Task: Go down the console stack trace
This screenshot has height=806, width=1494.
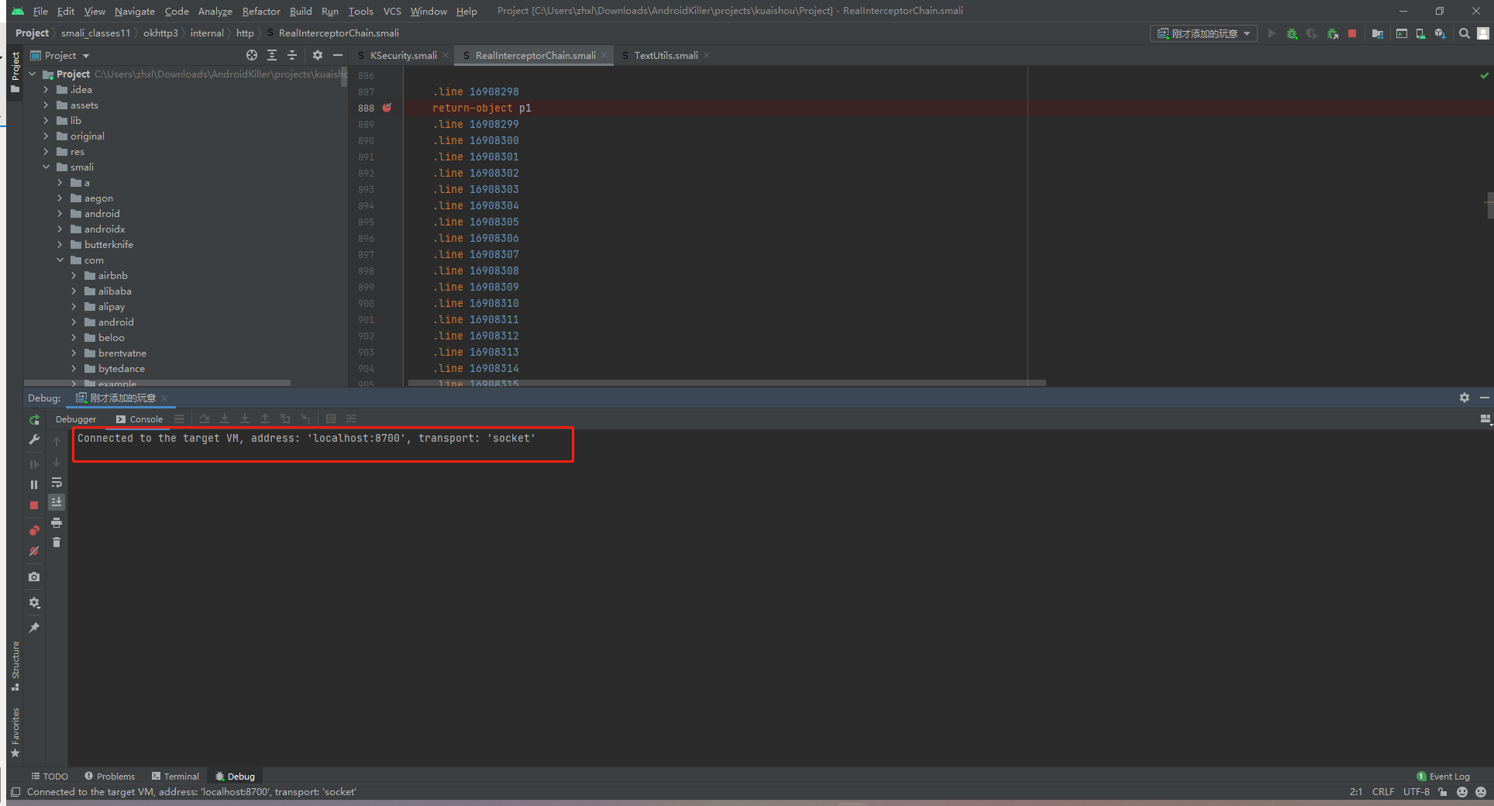Action: [57, 462]
